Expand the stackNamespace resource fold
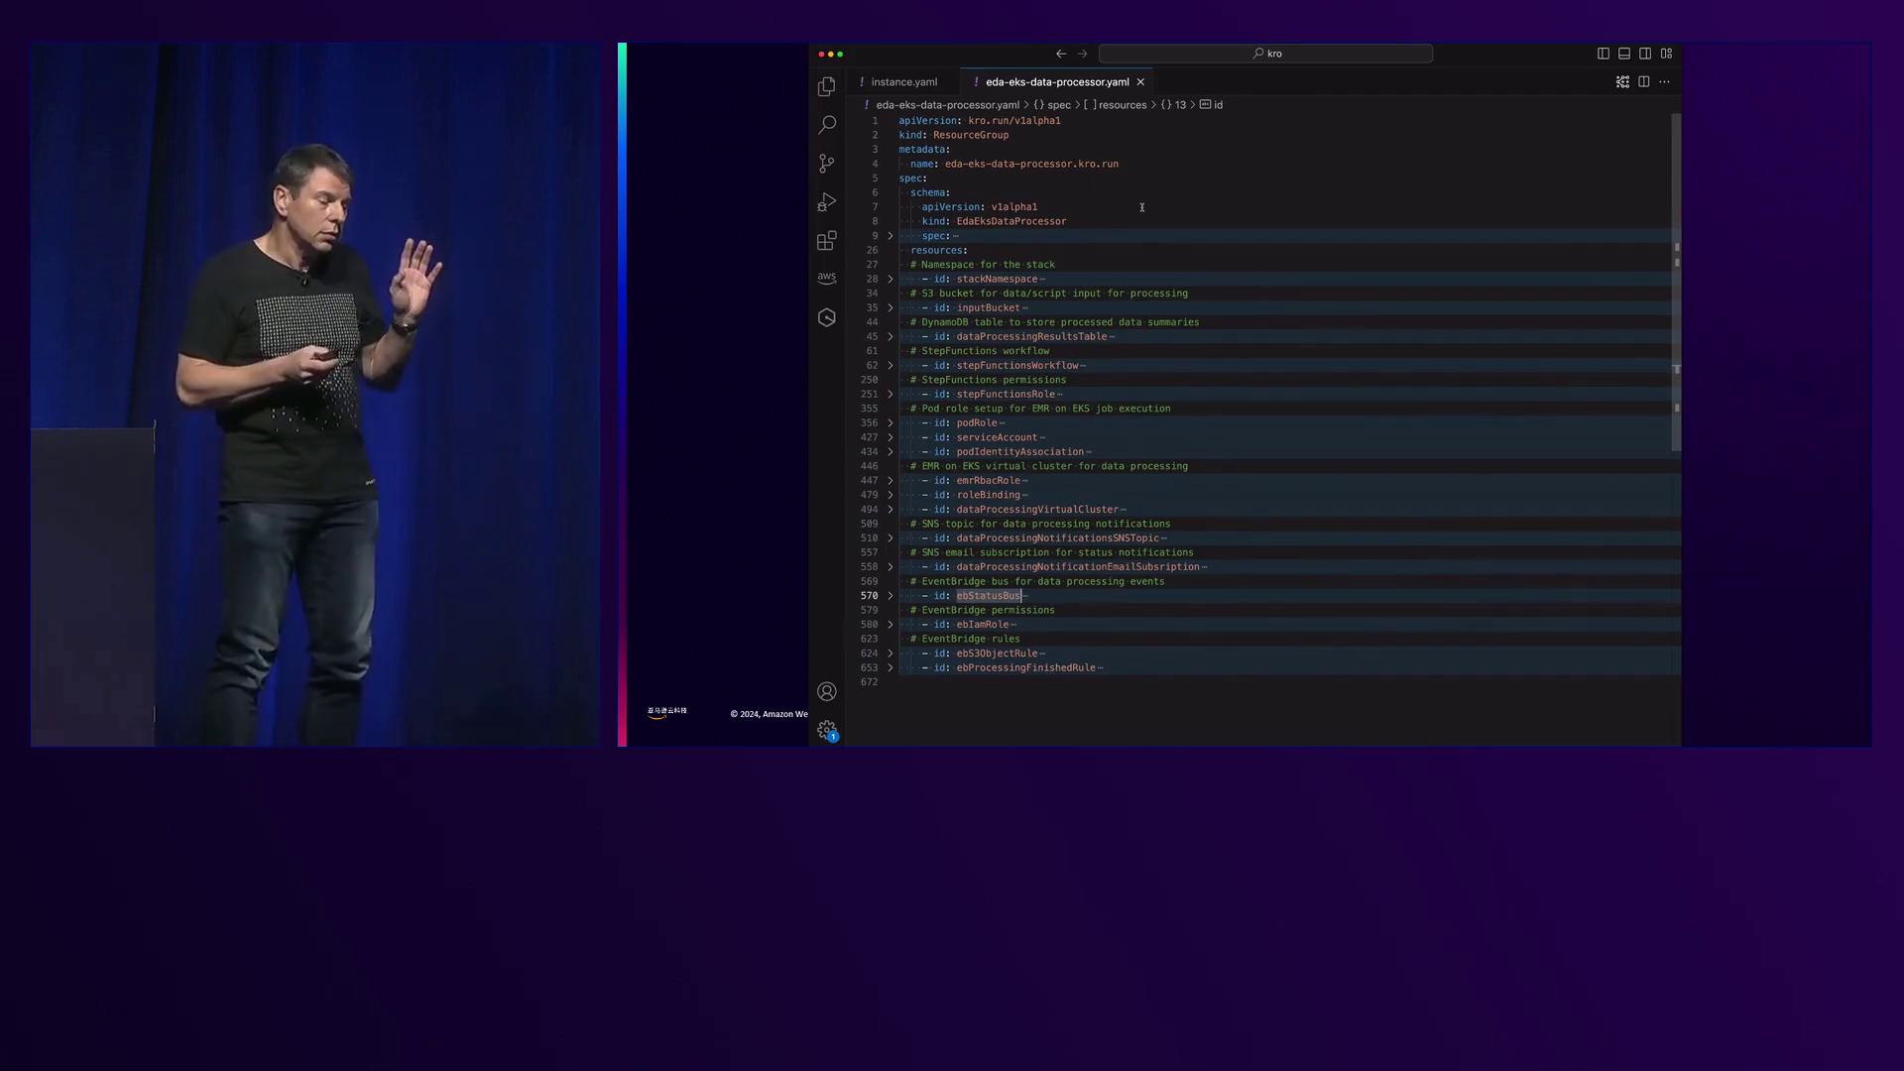 tap(891, 280)
